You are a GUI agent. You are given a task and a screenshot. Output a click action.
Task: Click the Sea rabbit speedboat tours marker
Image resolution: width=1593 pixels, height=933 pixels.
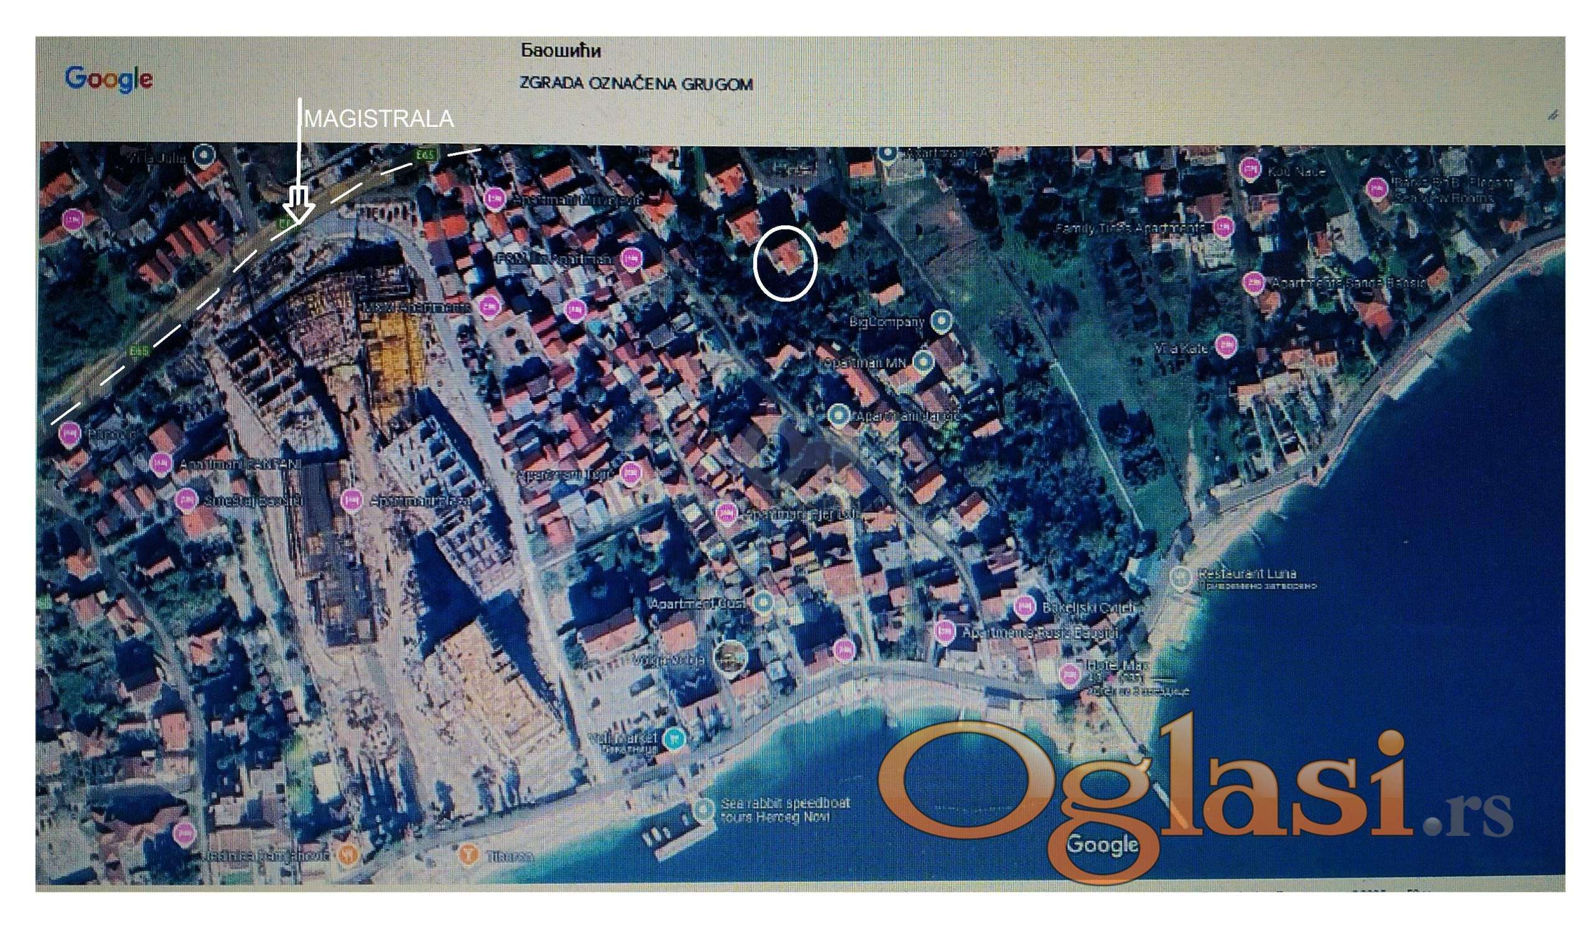point(704,809)
